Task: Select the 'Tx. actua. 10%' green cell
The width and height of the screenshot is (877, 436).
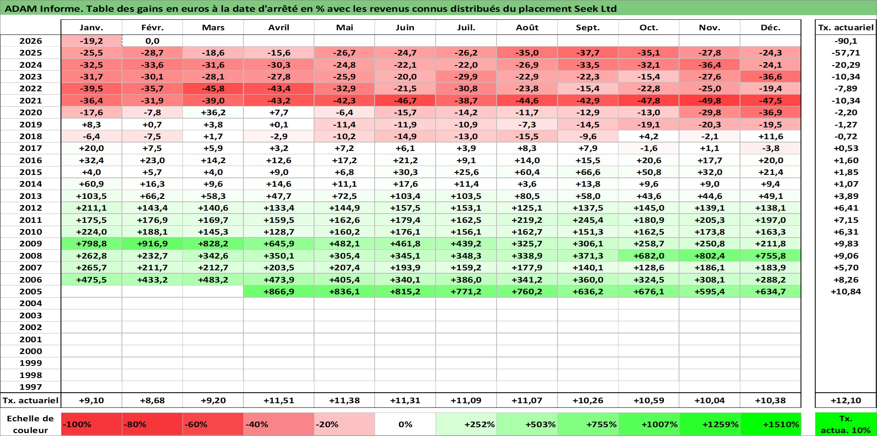Action: click(845, 424)
